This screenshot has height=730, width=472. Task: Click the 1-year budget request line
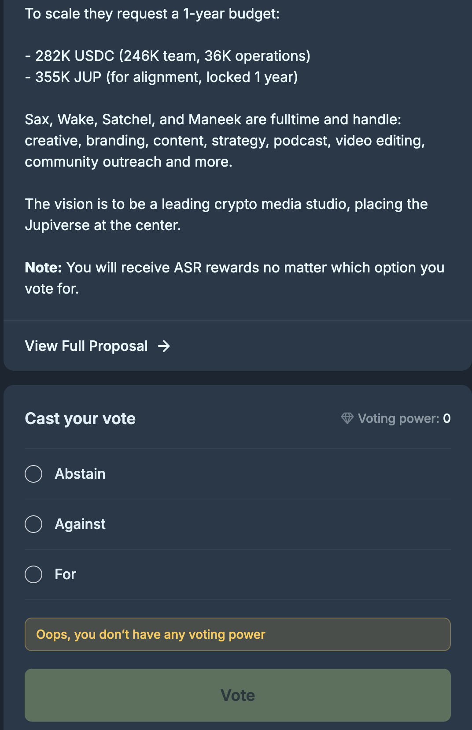(x=152, y=14)
